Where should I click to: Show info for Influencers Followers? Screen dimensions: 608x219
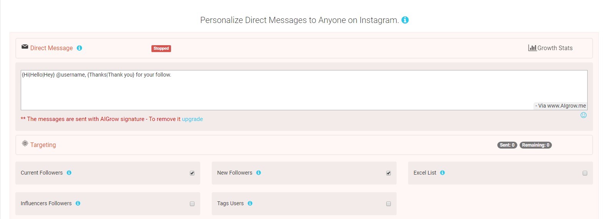[78, 203]
